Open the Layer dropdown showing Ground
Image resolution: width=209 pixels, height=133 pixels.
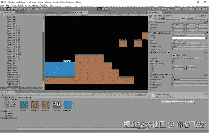pos(197,19)
